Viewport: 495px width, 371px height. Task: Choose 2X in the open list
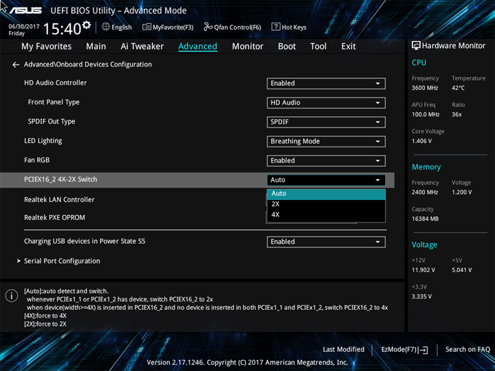pos(326,204)
